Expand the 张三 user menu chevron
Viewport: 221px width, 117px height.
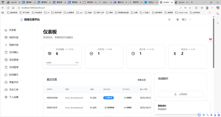190,20
